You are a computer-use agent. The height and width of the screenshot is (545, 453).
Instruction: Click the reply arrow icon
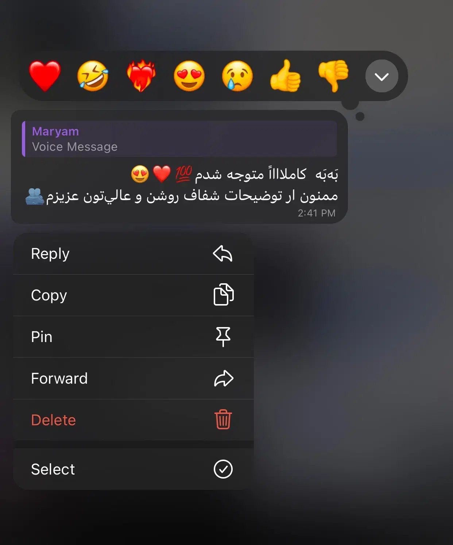coord(223,254)
